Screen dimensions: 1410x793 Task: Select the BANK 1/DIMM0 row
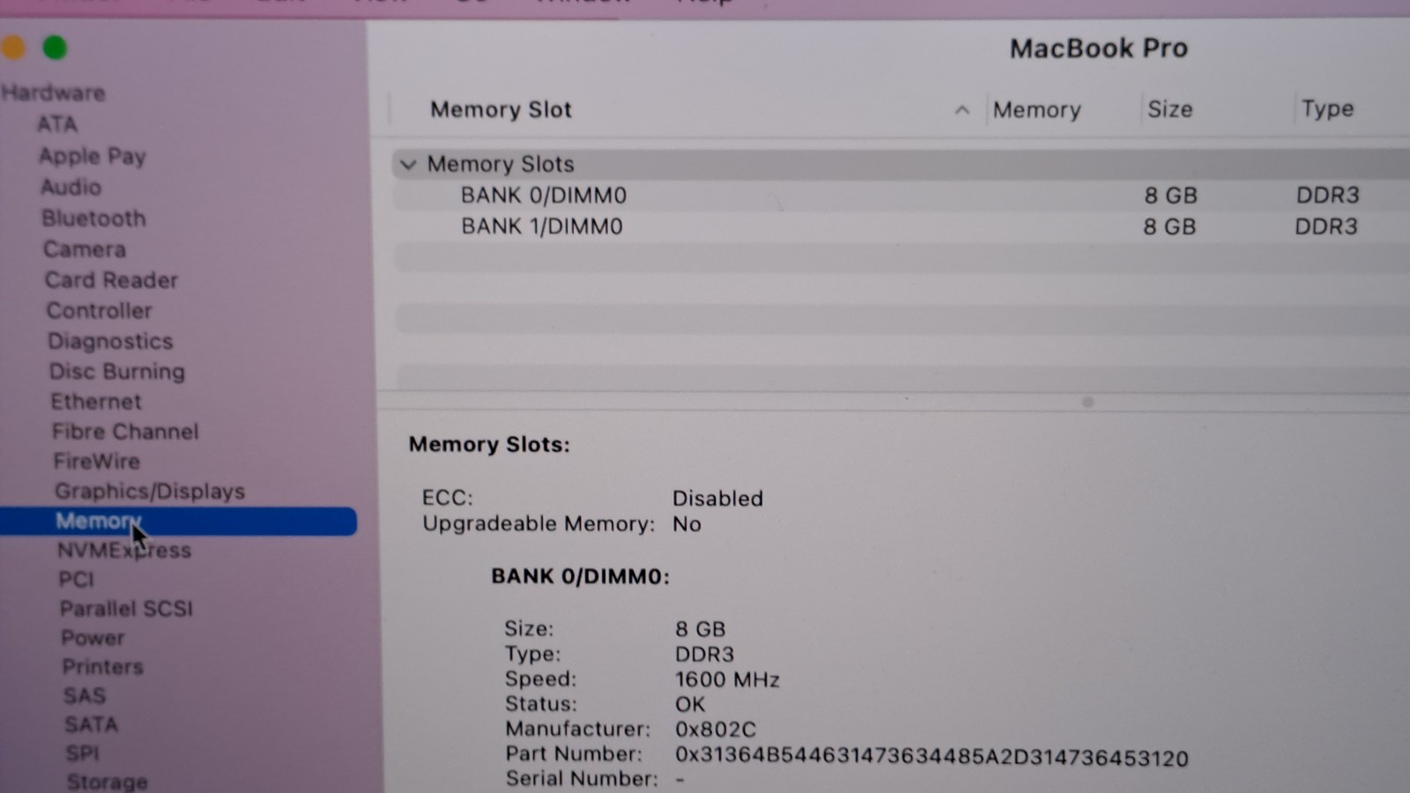[x=901, y=227]
